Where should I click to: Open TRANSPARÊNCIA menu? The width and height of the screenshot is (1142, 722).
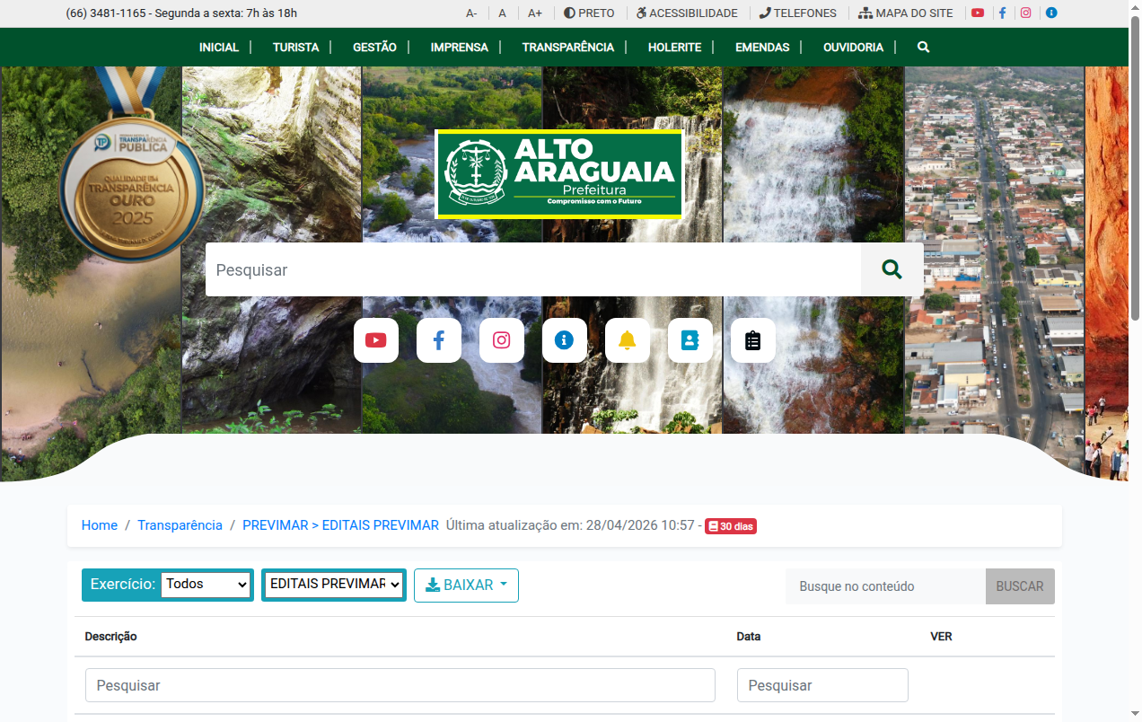pos(568,48)
